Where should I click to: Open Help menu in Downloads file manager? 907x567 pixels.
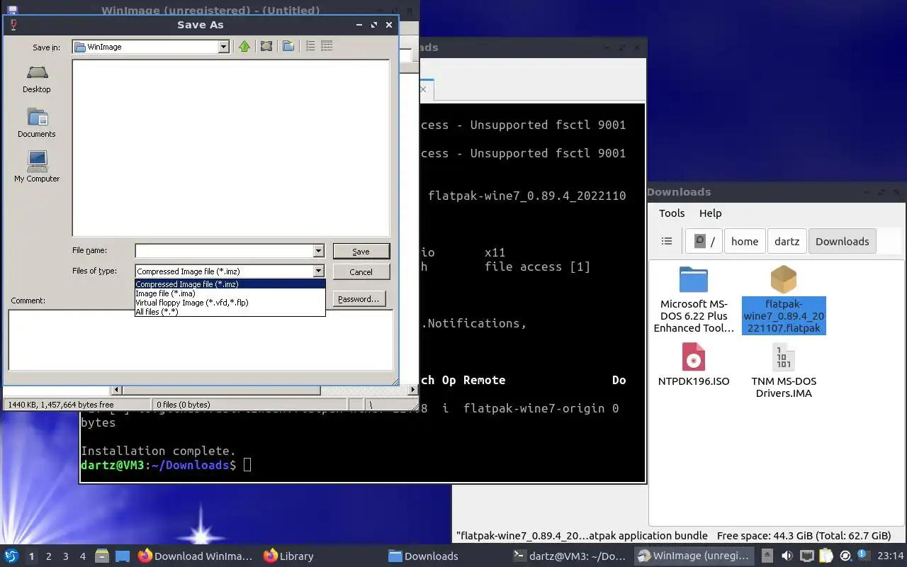(x=710, y=213)
